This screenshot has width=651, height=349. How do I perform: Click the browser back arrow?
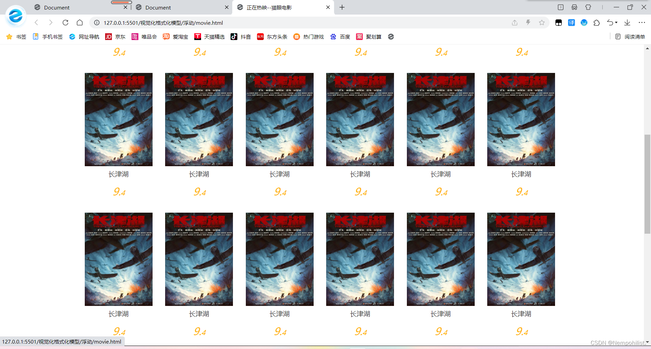36,23
